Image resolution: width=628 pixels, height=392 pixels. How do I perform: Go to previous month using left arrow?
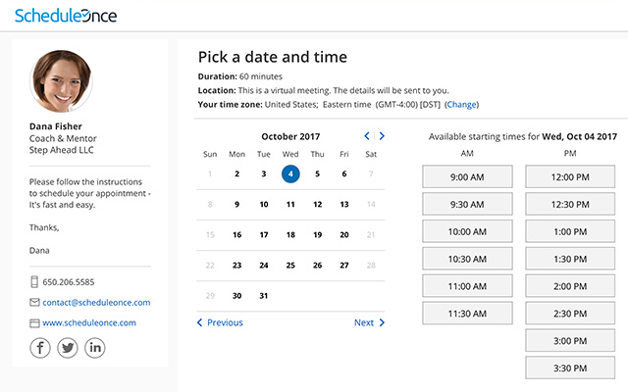coord(367,136)
